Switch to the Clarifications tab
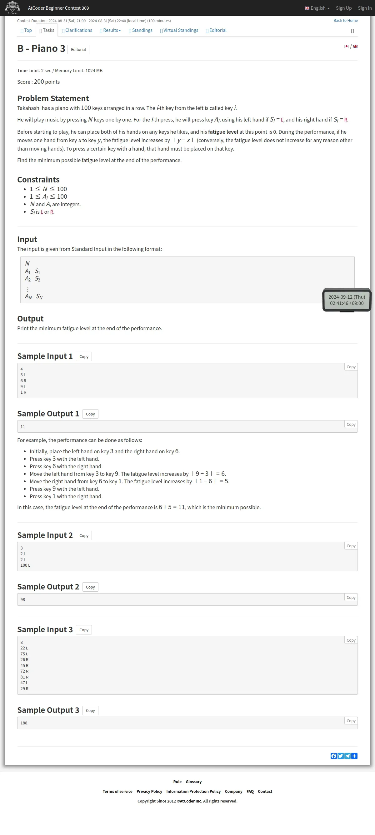 coord(77,31)
